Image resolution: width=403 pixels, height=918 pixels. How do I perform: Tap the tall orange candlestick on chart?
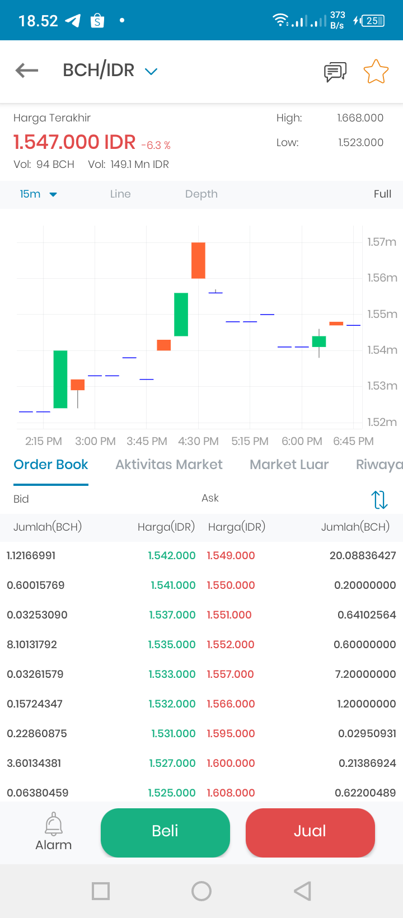(198, 260)
